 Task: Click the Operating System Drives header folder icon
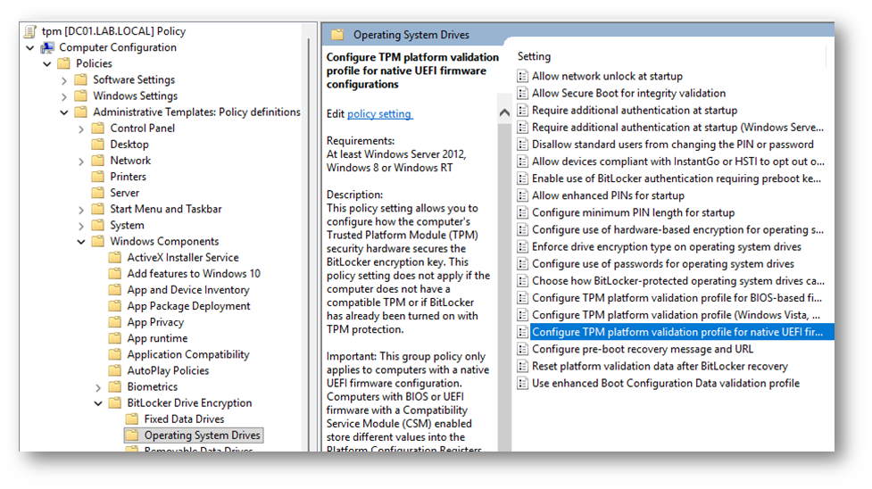tap(337, 35)
